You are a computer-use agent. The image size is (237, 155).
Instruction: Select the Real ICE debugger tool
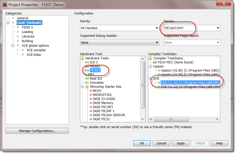(x=96, y=78)
